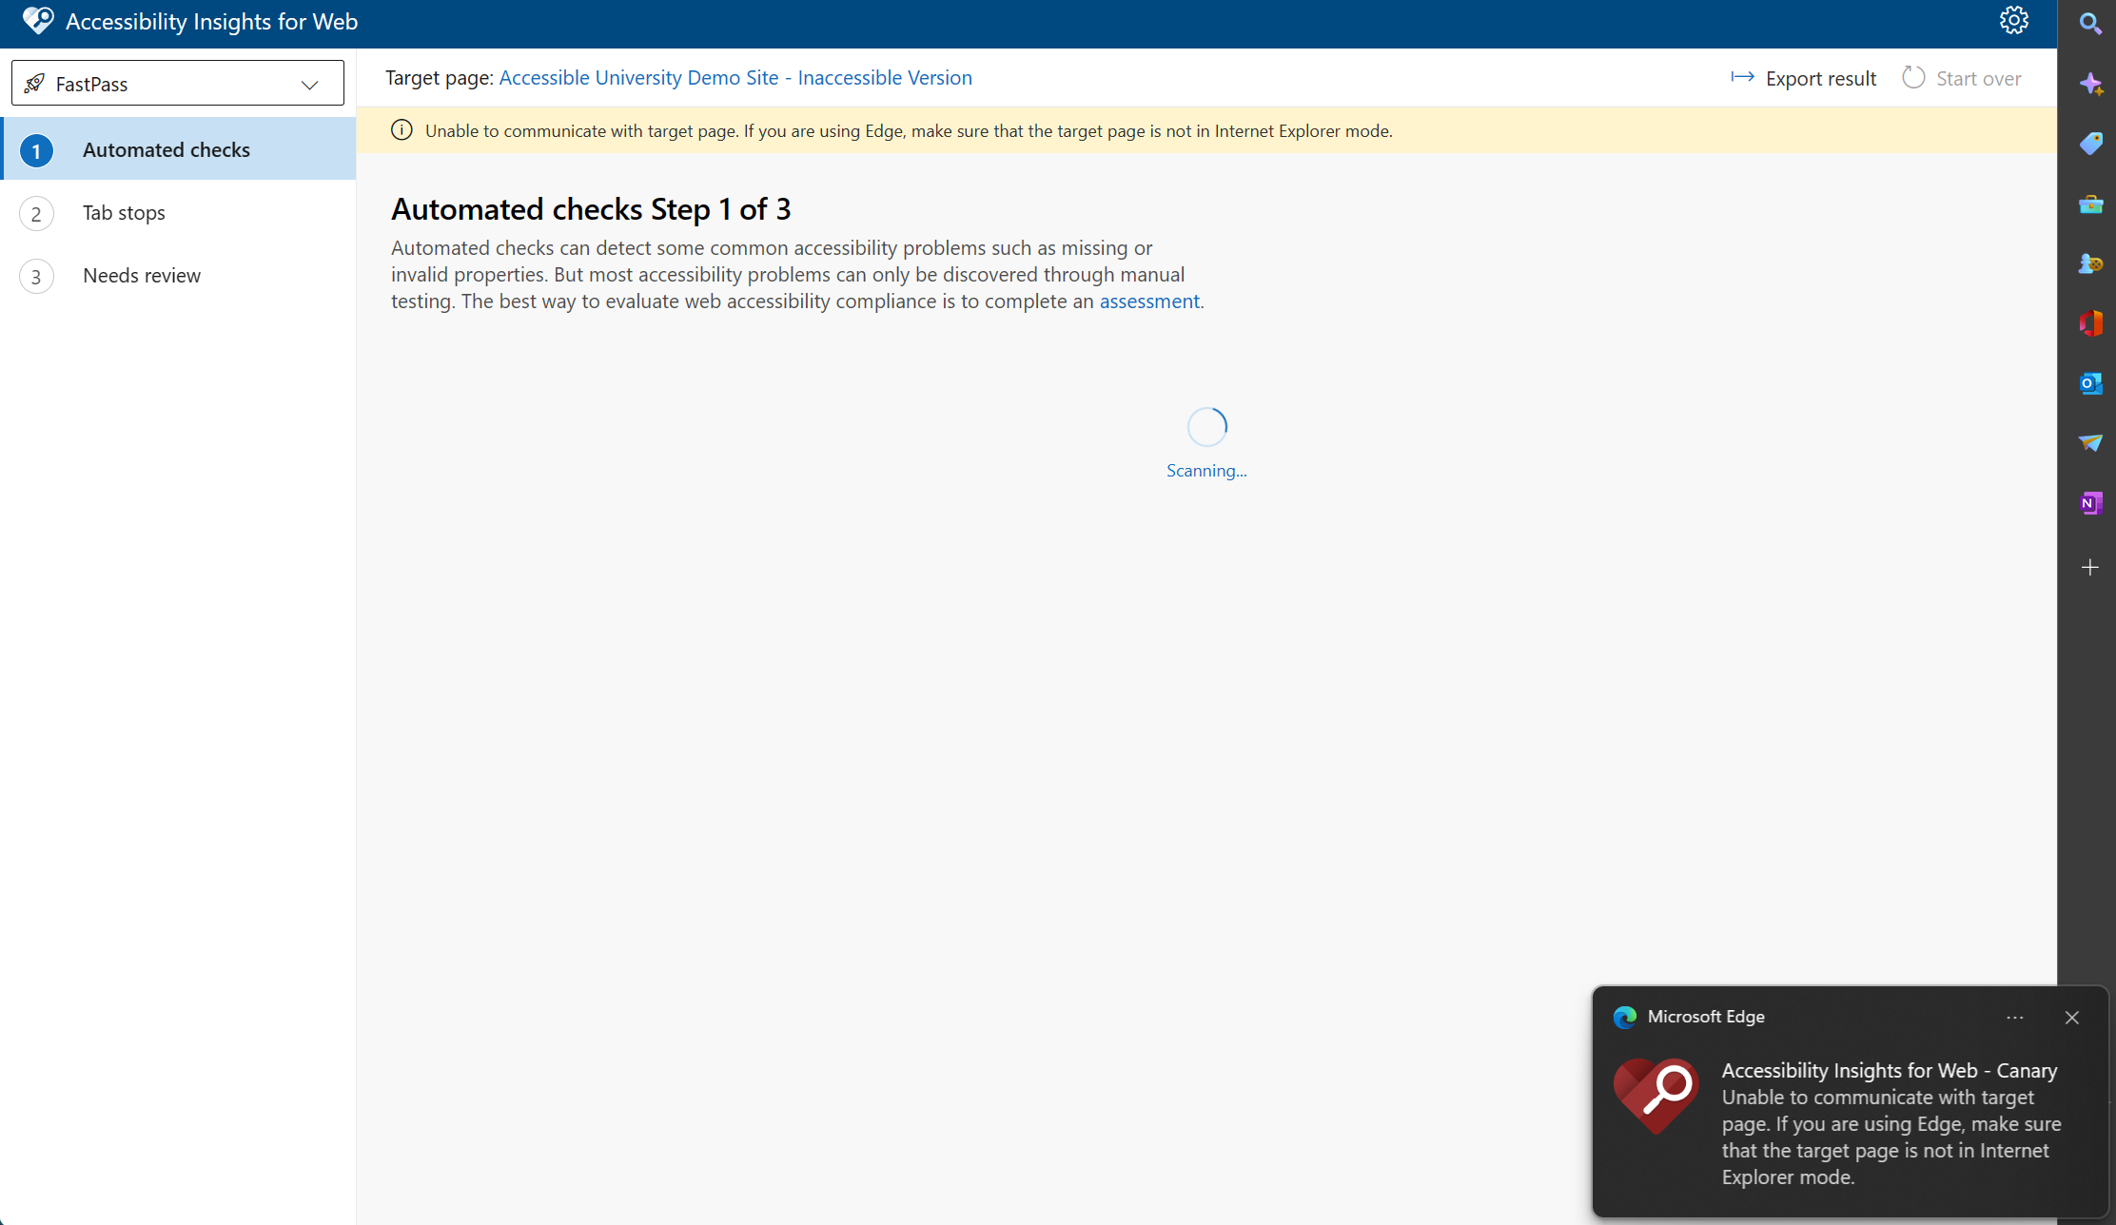Switch to Tab stops step
The image size is (2116, 1225).
(124, 213)
